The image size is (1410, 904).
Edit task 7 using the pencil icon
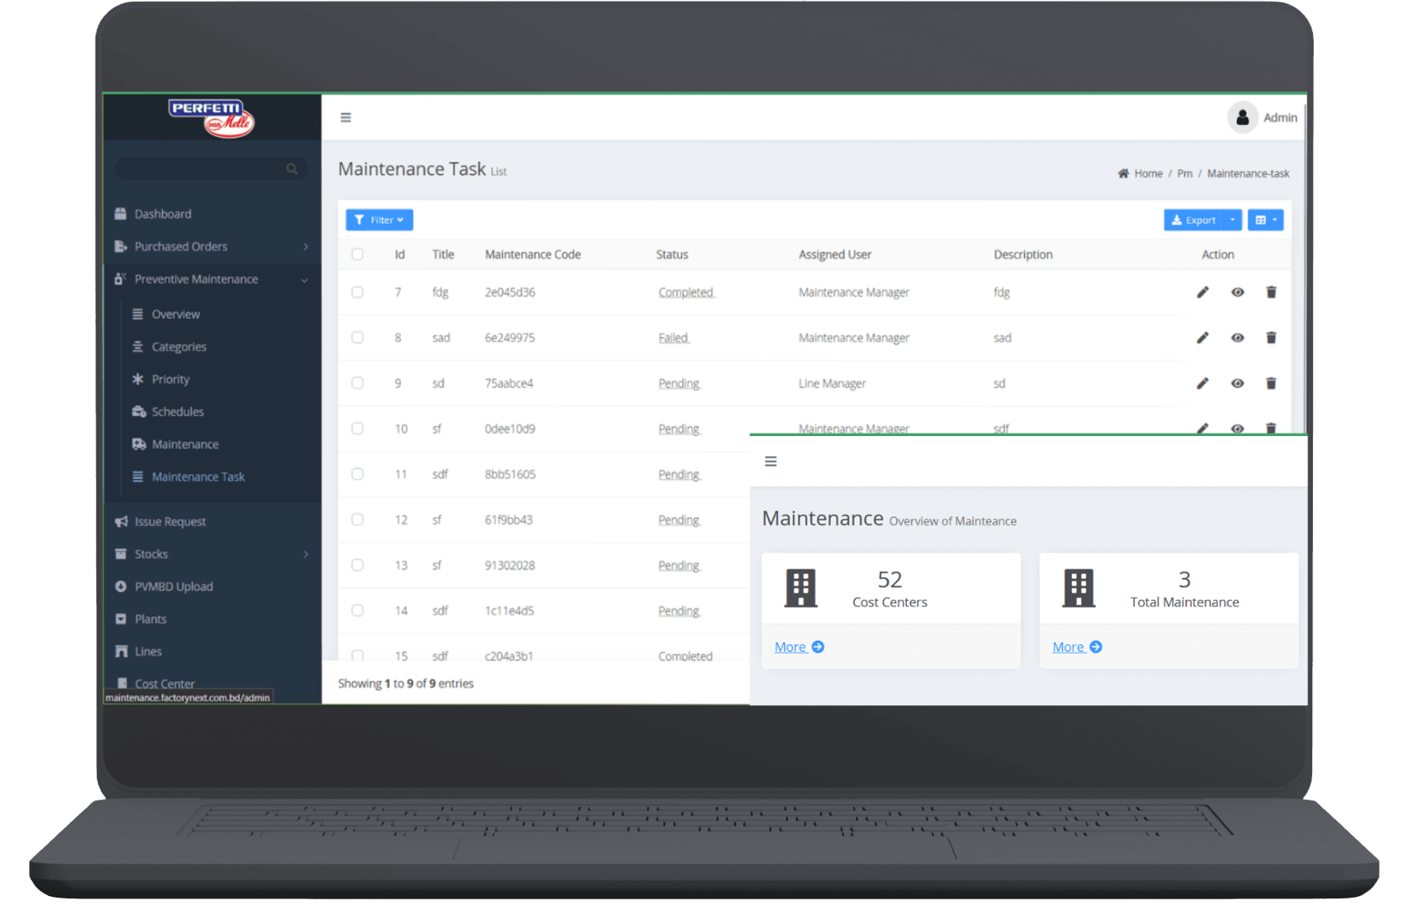point(1202,292)
